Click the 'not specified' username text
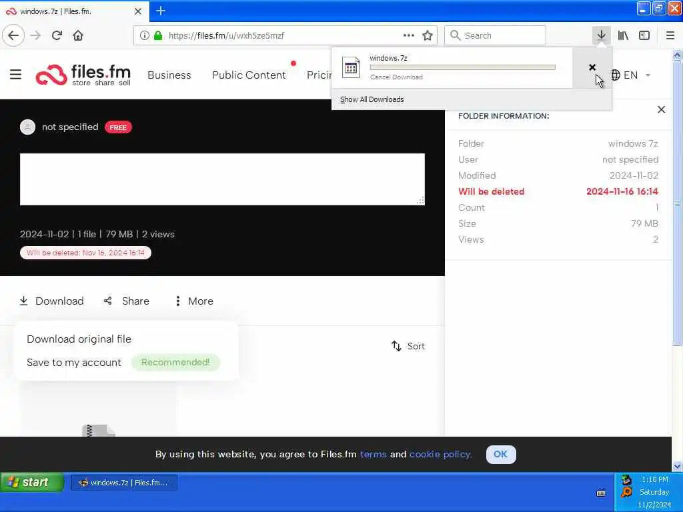Screen dimensions: 683x512 click(70, 127)
